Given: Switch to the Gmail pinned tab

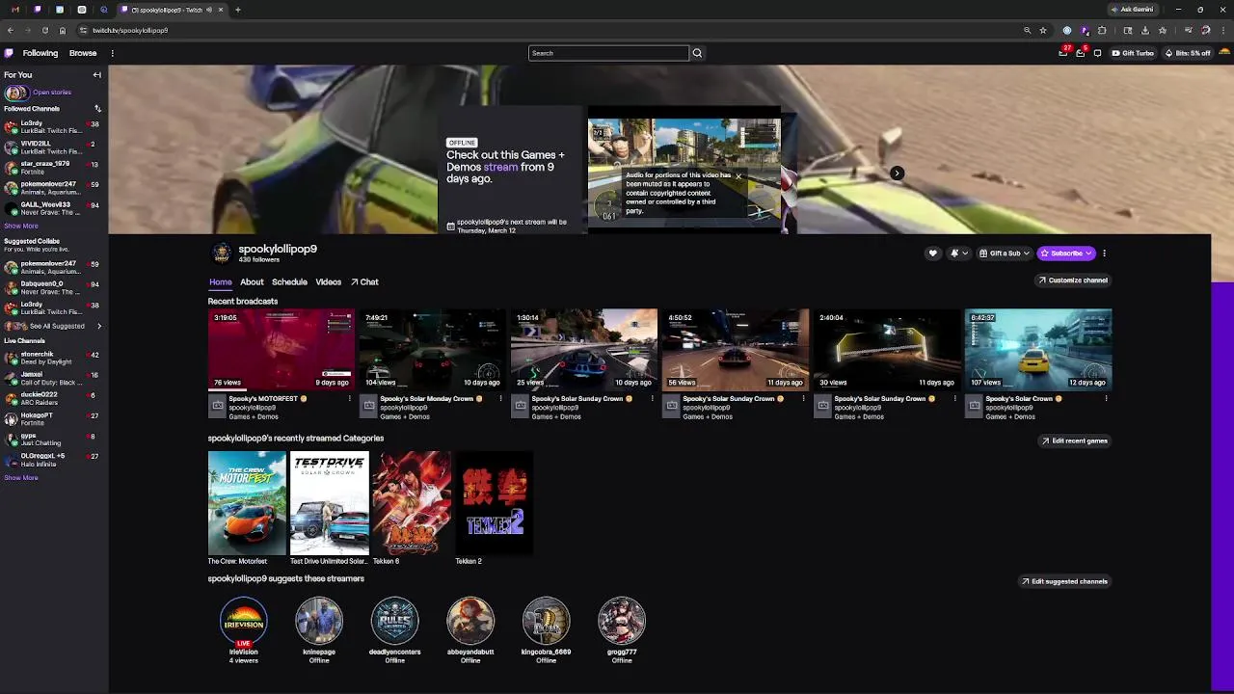Looking at the screenshot, I should pos(15,10).
